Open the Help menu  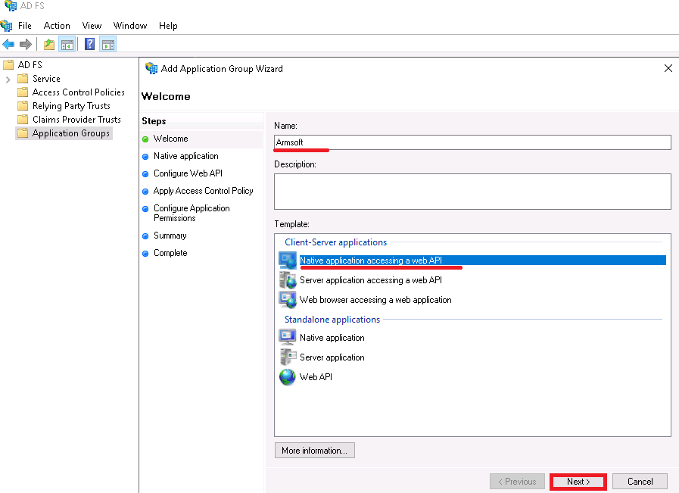(x=168, y=26)
